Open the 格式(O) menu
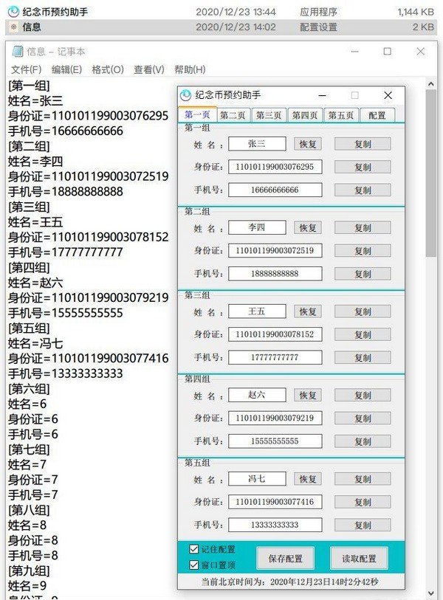The image size is (443, 600). 107,69
